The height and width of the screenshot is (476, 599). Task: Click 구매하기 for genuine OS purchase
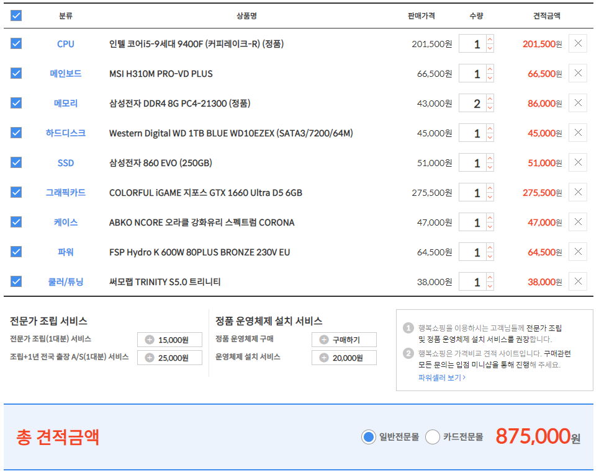[x=344, y=340]
